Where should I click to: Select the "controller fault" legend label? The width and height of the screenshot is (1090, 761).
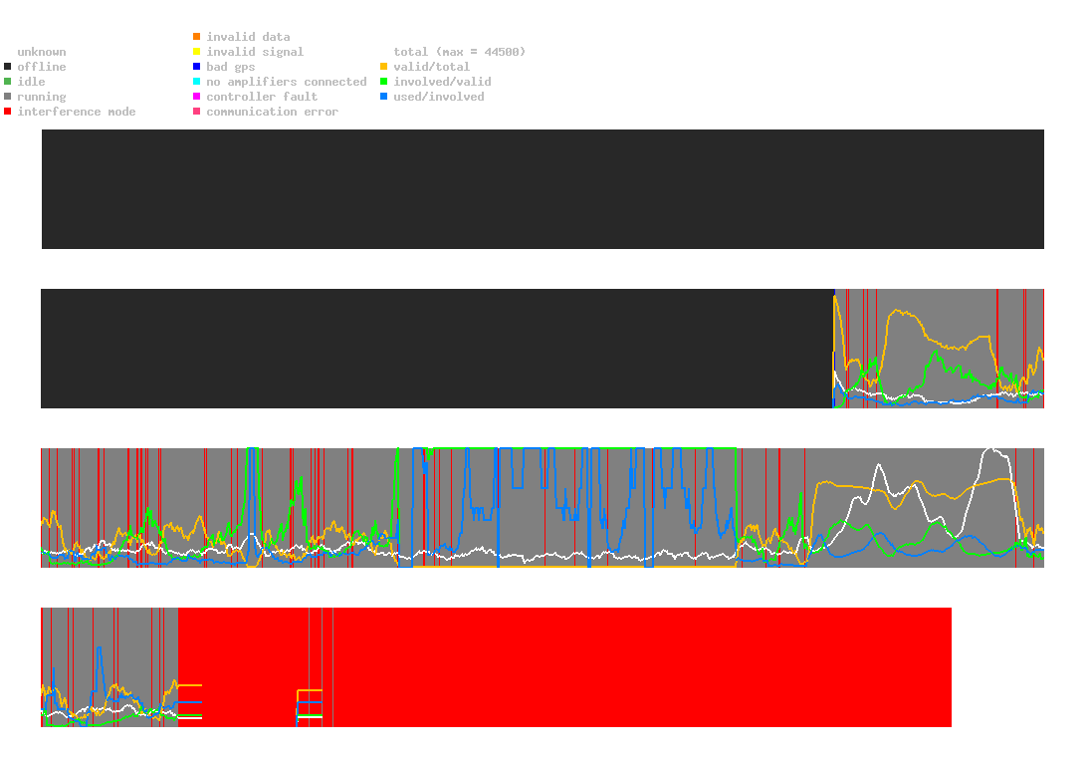(262, 97)
